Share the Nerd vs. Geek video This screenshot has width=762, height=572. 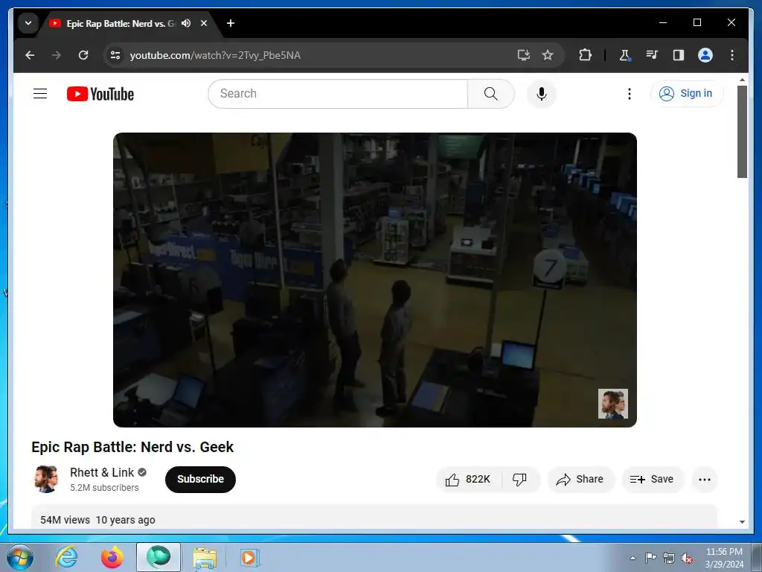click(x=580, y=480)
